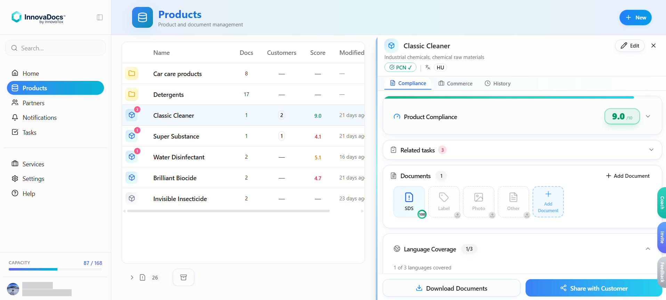
Task: Open the archive box icon below table
Action: tap(184, 277)
